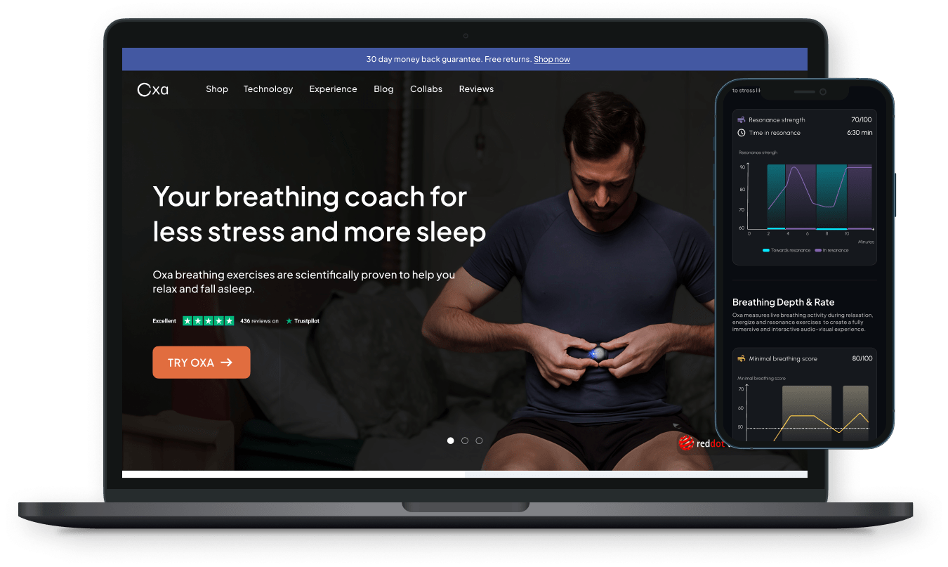Click the 6:30 min value
Screen dimensions: 948x567
pyautogui.click(x=860, y=133)
